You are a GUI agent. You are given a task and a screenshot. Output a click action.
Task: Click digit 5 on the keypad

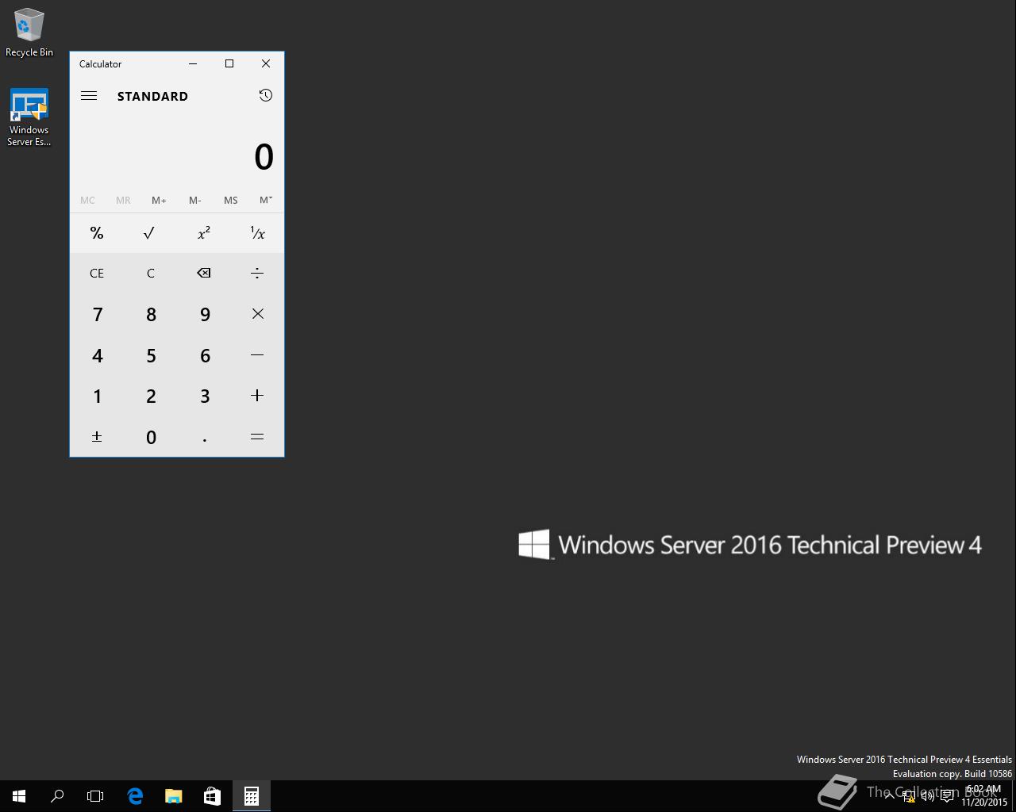150,355
